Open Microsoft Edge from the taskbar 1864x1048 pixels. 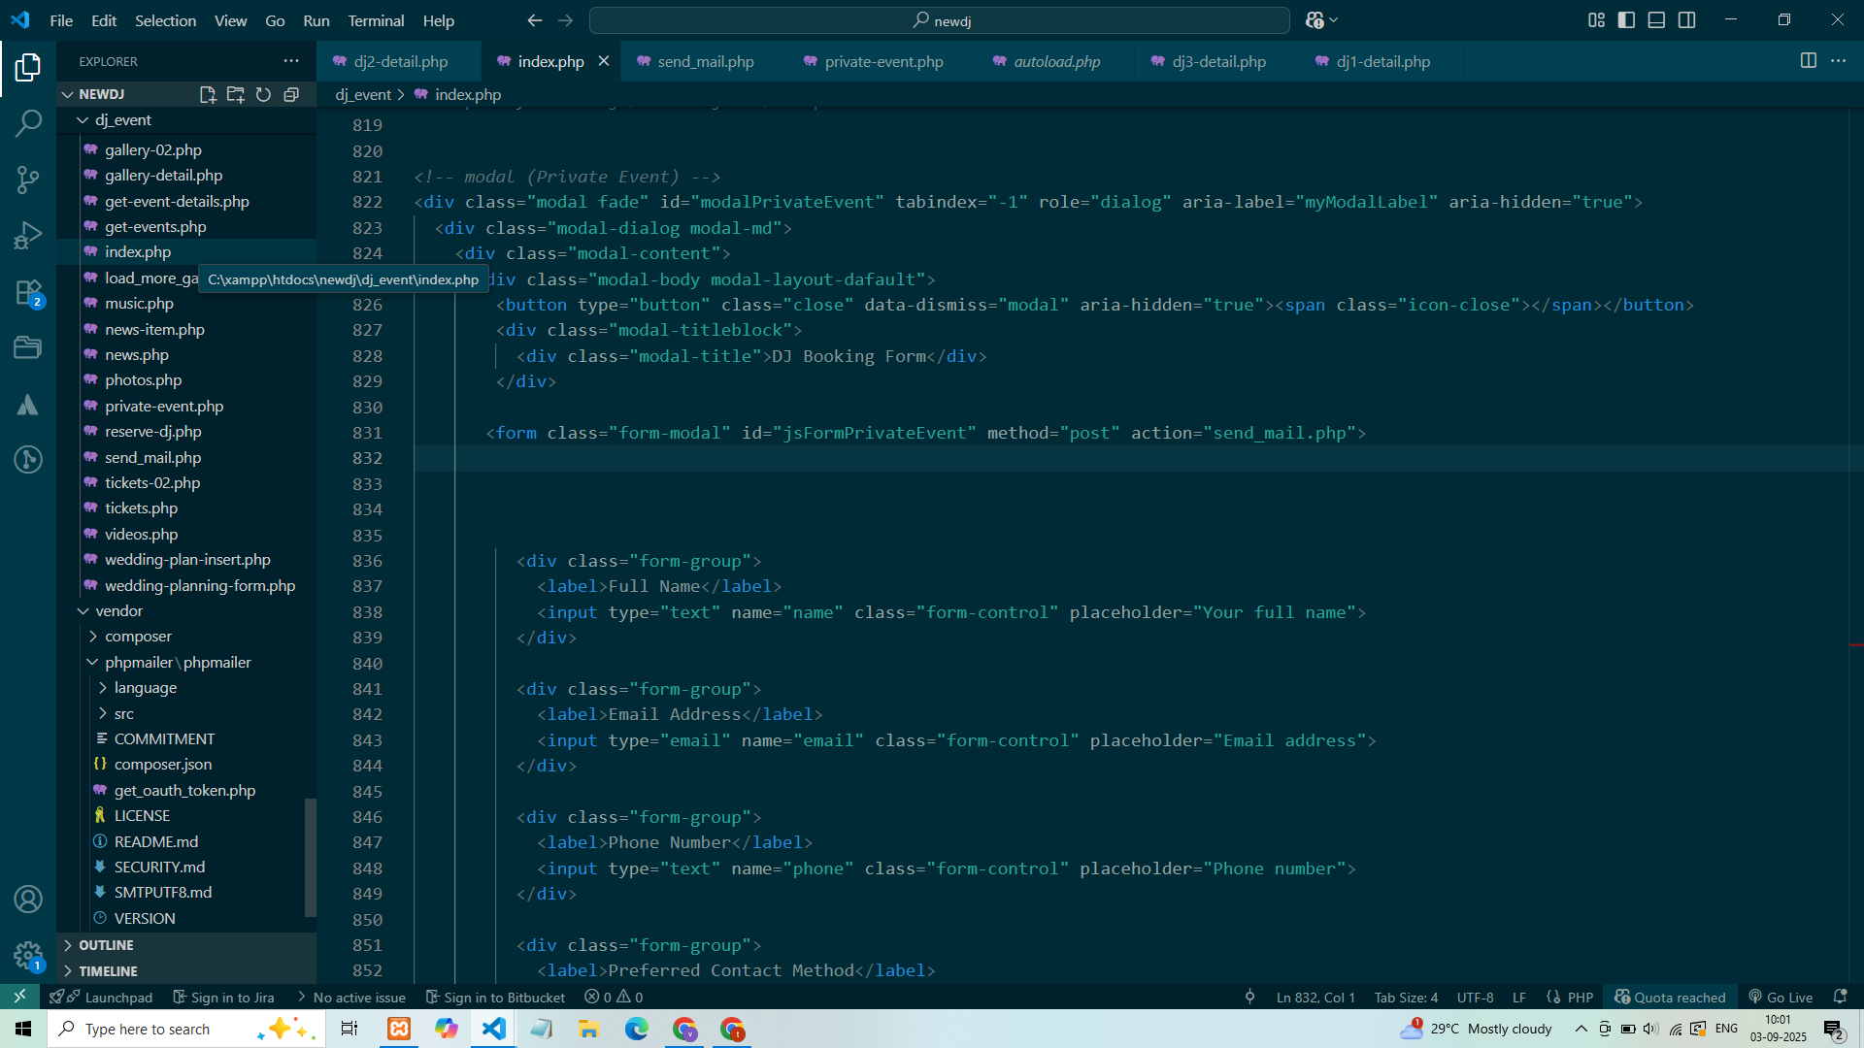[x=636, y=1029]
